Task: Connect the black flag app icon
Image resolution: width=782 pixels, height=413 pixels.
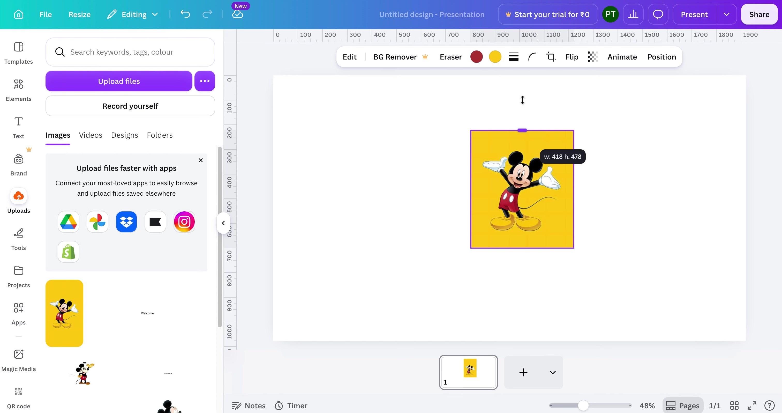Action: point(155,222)
